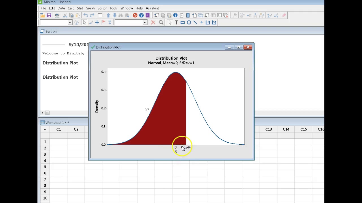Screen dimensions: 362x203
Task: Select the line drawing tool
Action: (x=195, y=23)
